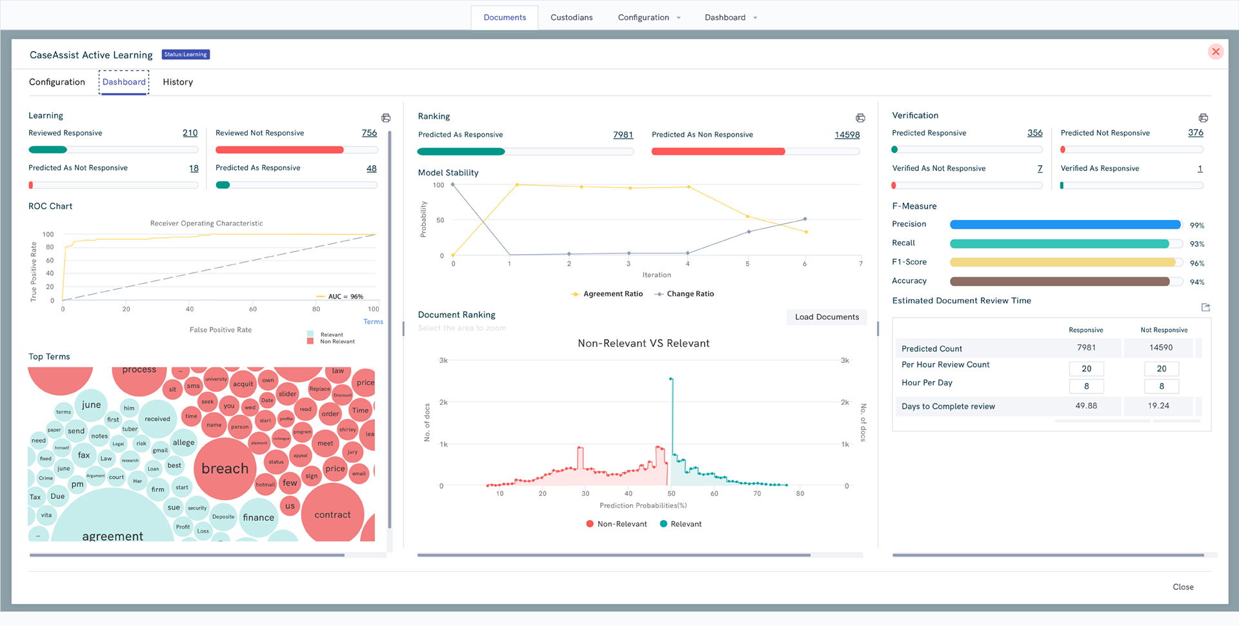Open the Terms link in ROC chart panel
Viewport: 1239px width, 626px height.
click(x=373, y=322)
